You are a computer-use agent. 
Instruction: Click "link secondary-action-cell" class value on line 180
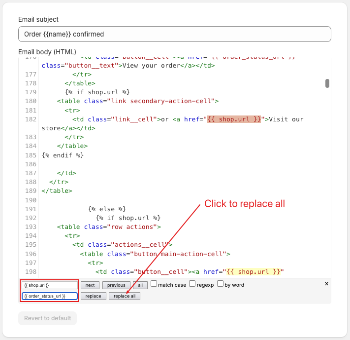coord(161,101)
